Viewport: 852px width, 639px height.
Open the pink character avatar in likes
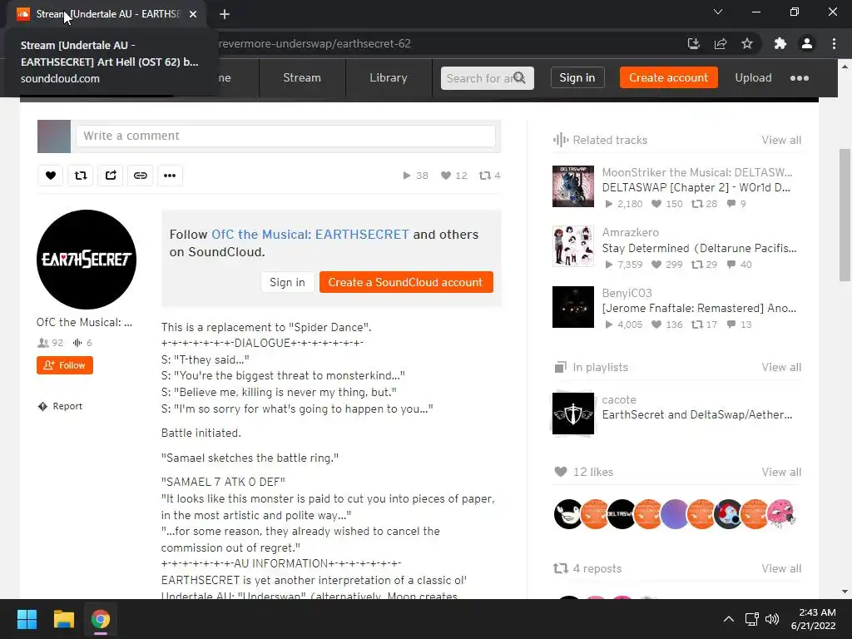[780, 514]
